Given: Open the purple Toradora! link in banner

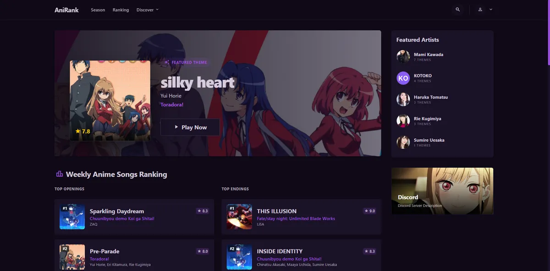Looking at the screenshot, I should (172, 105).
